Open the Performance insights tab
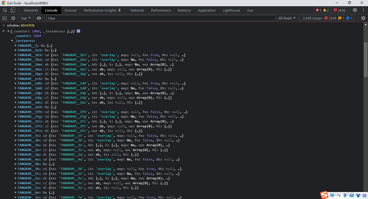368x199 pixels. 102,10
